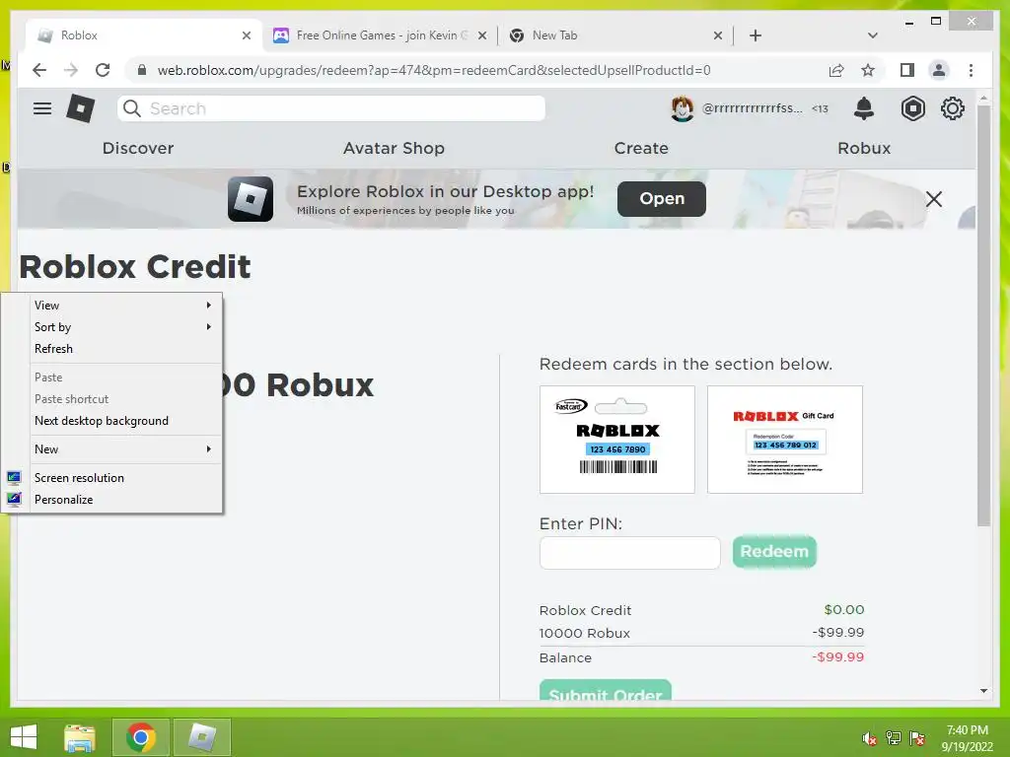
Task: Open the Robux navigation link
Action: coord(864,148)
